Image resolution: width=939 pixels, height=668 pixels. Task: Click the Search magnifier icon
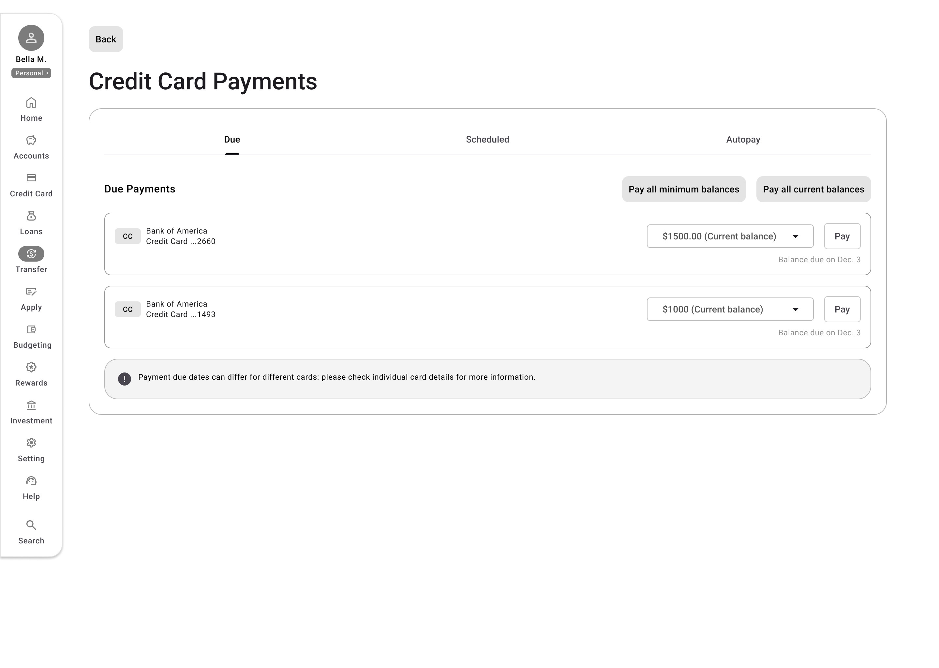tap(31, 525)
